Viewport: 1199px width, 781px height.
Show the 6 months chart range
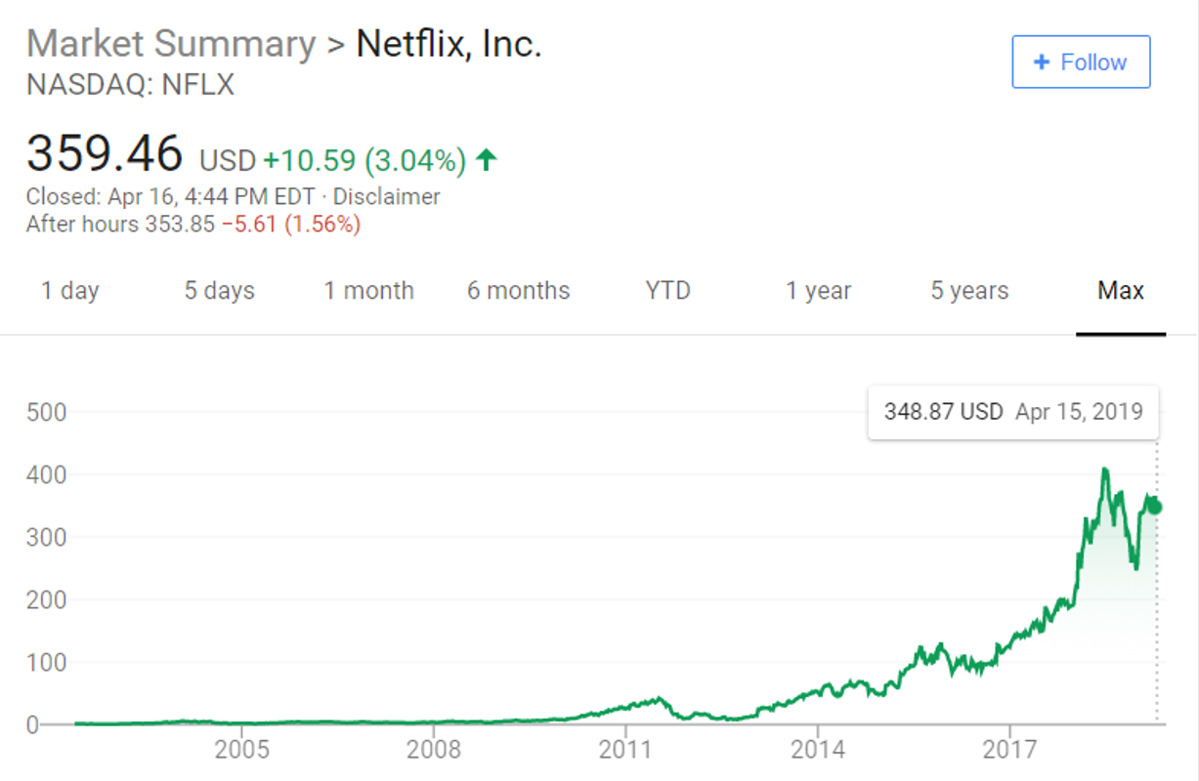[x=519, y=291]
